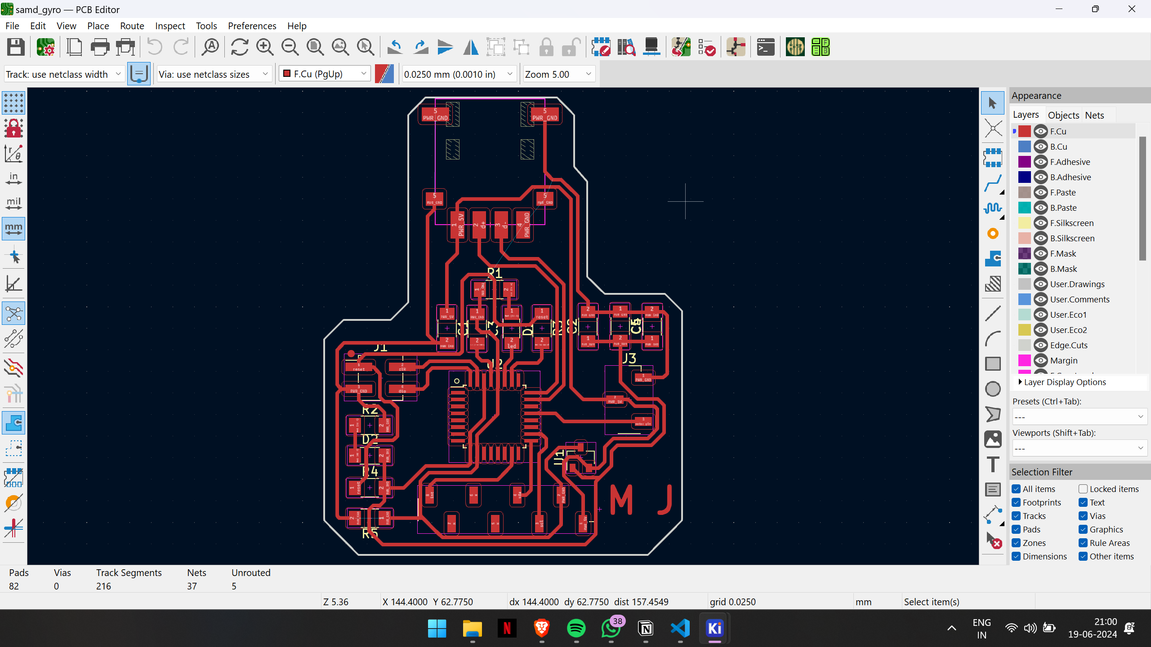Toggle ratsnest display in left toolbar
Viewport: 1151px width, 647px height.
(x=13, y=313)
